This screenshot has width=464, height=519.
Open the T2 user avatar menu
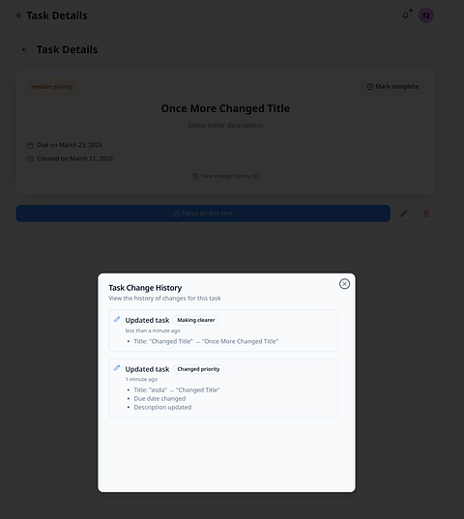(426, 15)
